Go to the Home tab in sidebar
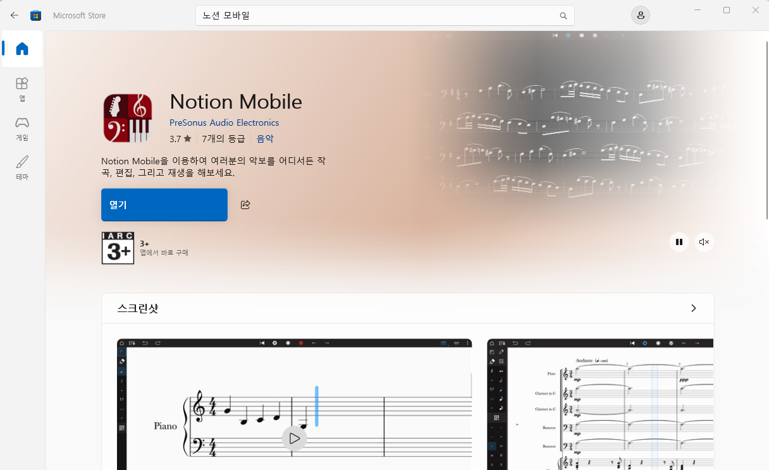 click(22, 49)
